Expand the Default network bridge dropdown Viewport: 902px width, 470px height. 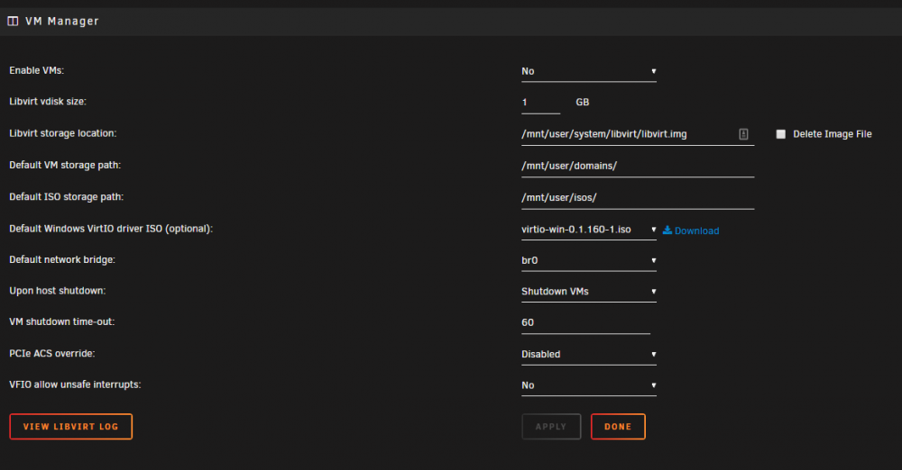pos(588,260)
